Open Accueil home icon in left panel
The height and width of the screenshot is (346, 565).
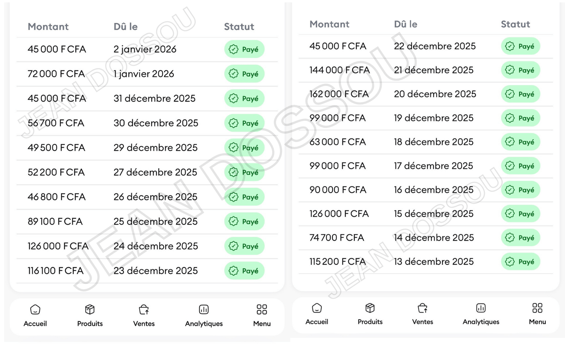pos(35,310)
